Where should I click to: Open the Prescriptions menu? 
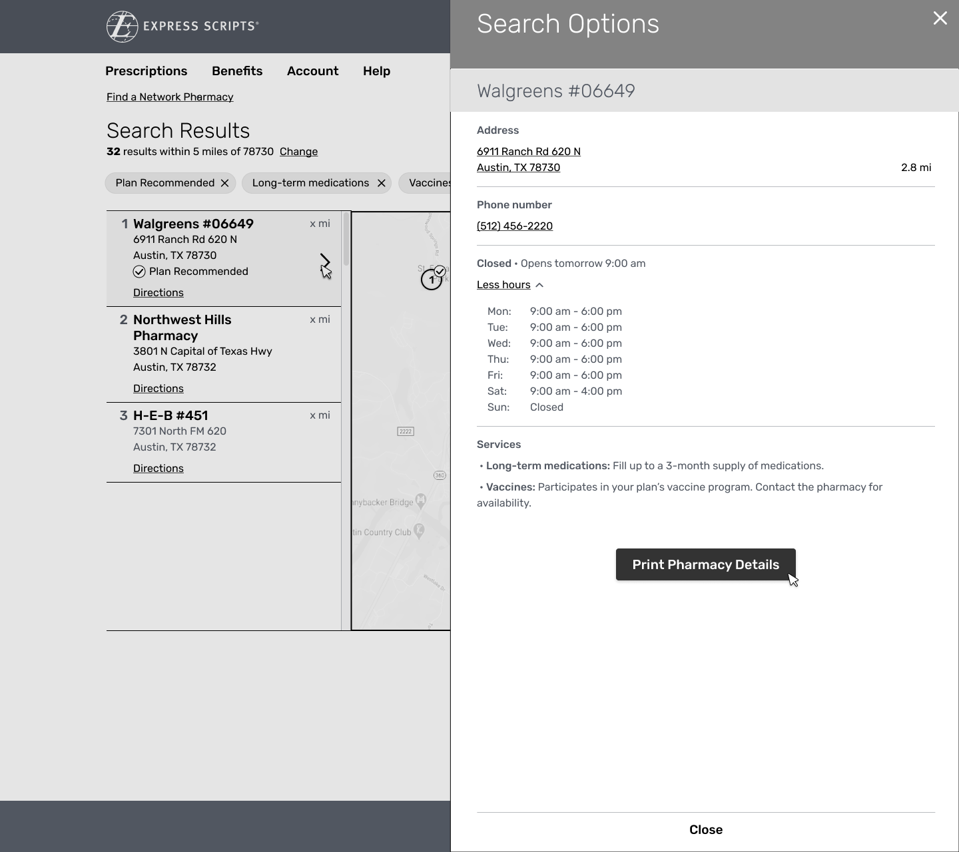click(x=147, y=71)
